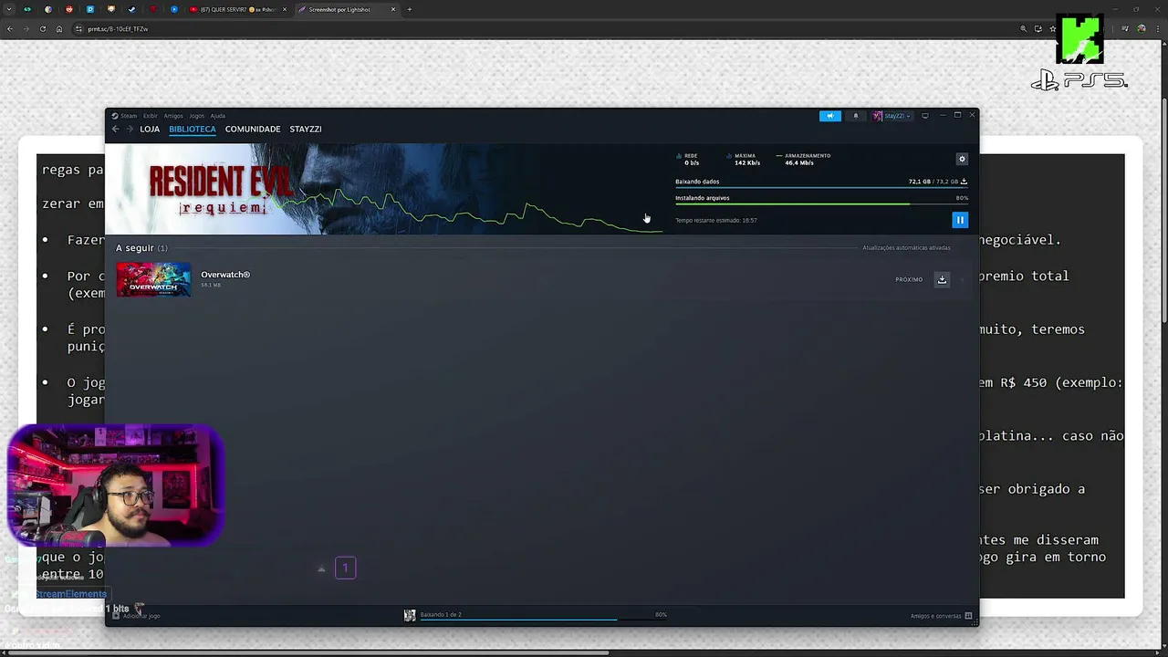The width and height of the screenshot is (1168, 657).
Task: Click the StreamElements overlay label
Action: point(71,594)
